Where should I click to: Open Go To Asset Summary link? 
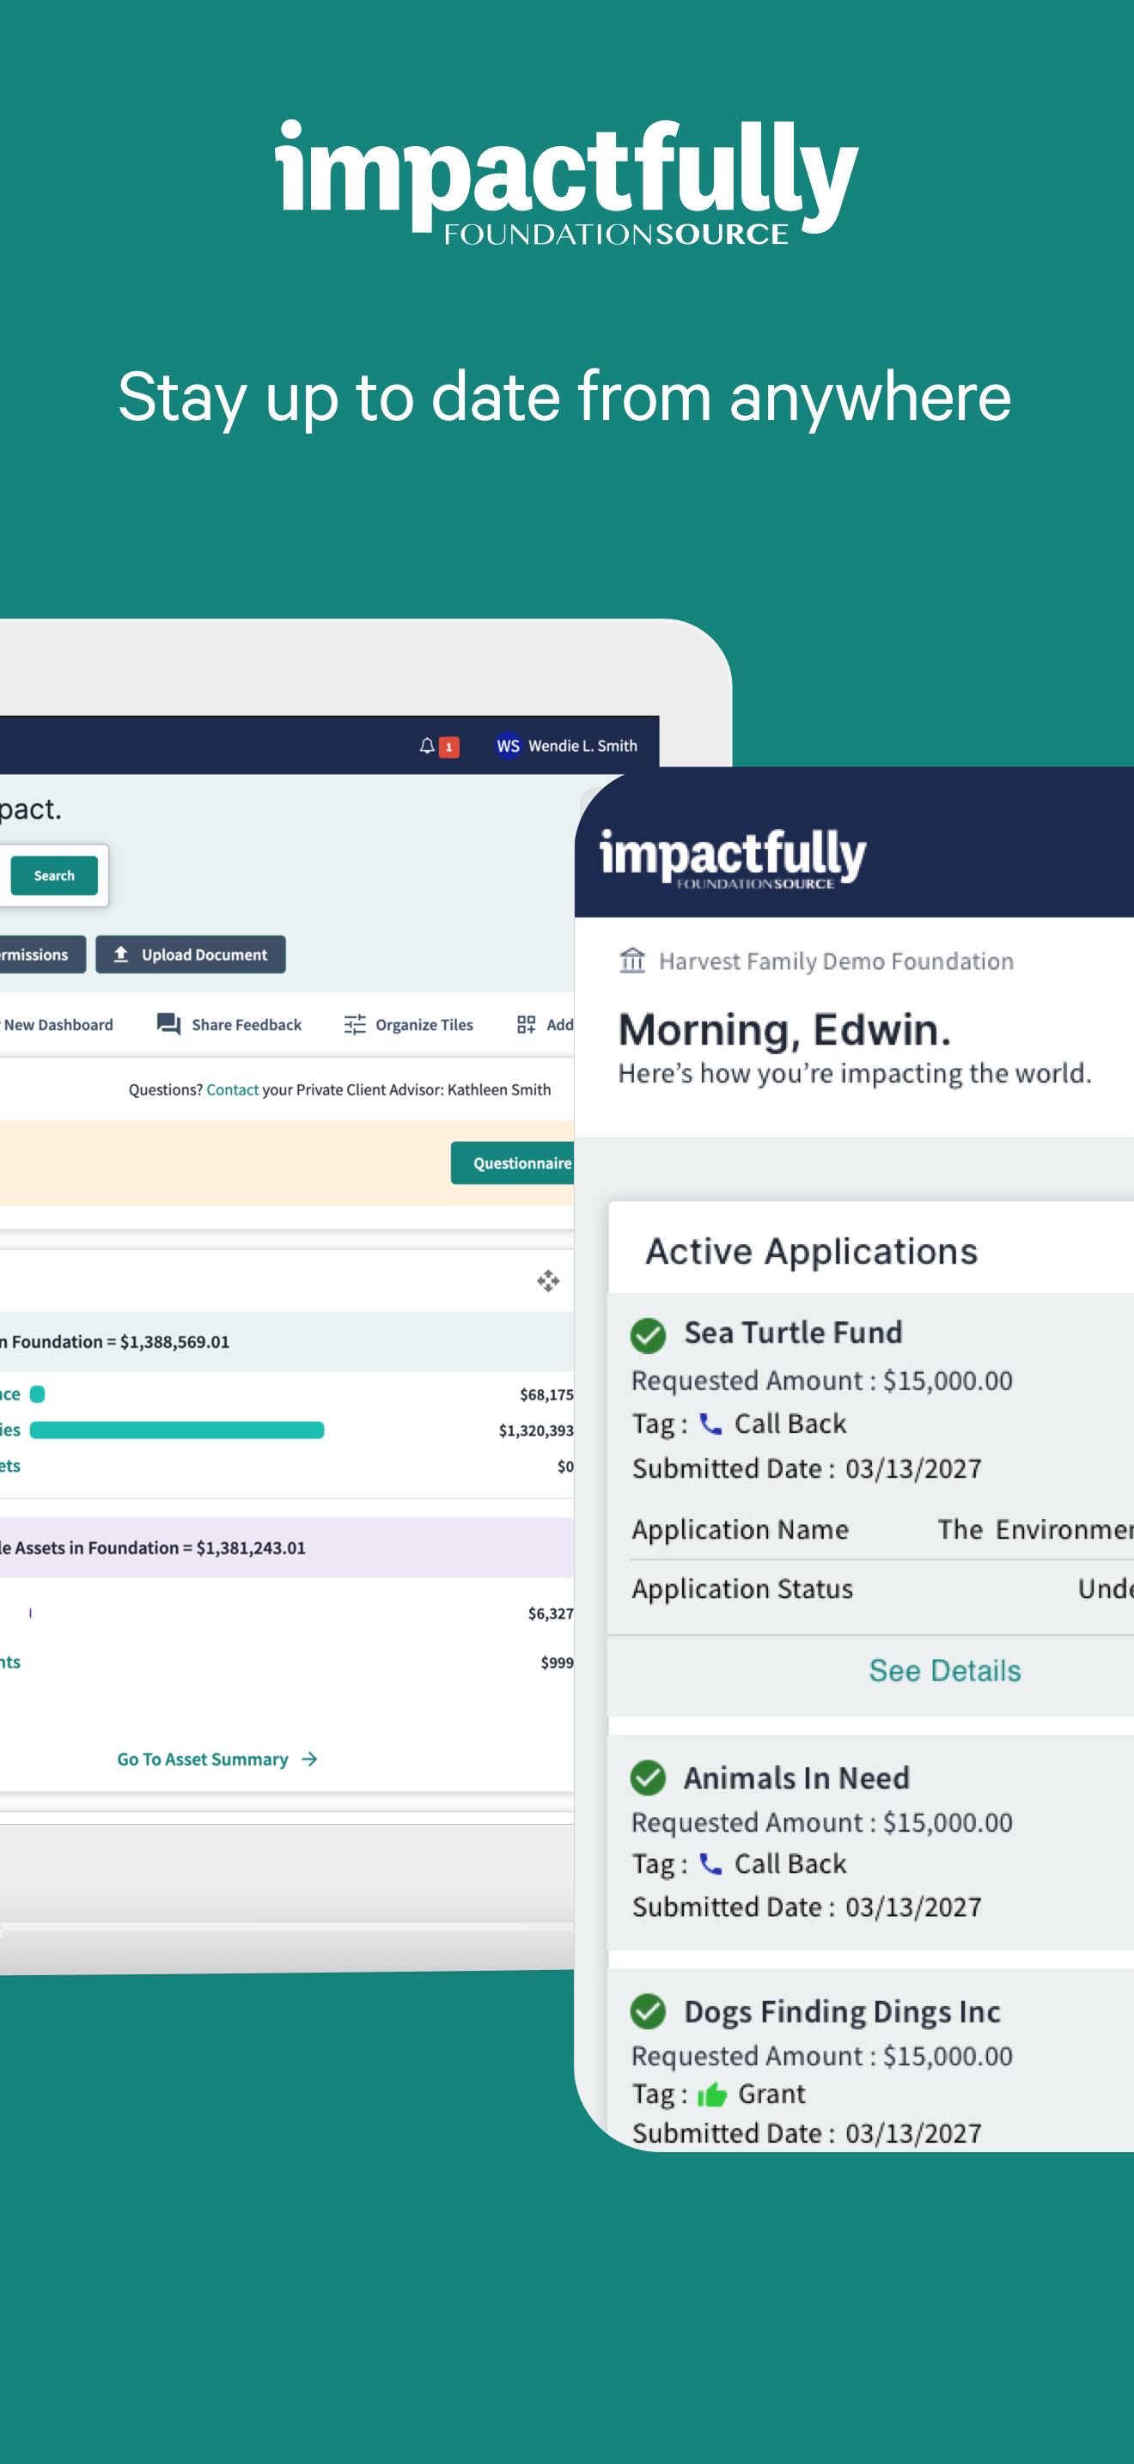(x=202, y=1759)
